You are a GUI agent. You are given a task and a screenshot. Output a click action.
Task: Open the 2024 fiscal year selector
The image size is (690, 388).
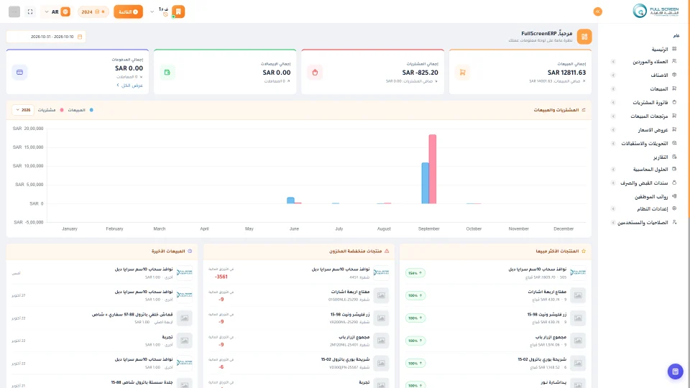(x=93, y=12)
